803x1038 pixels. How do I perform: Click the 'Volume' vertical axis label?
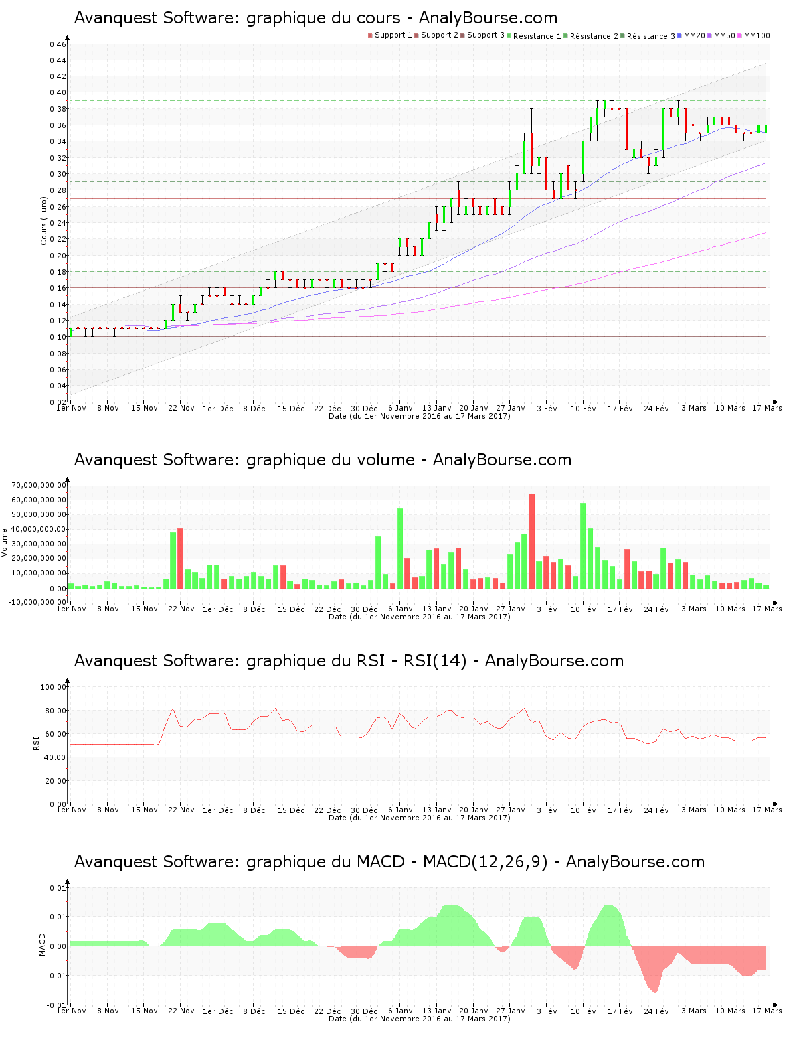(x=4, y=542)
